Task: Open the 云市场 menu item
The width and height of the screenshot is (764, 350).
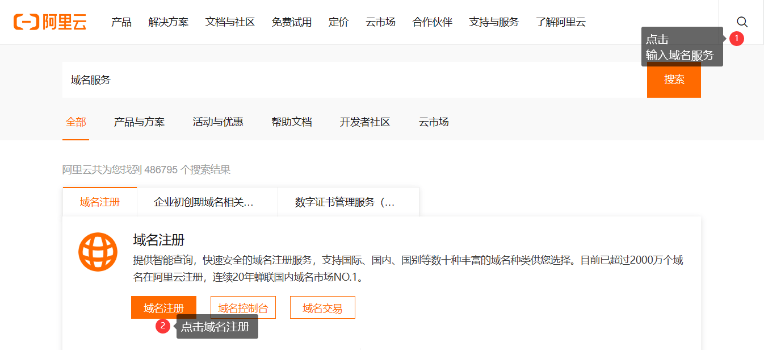Action: [380, 22]
